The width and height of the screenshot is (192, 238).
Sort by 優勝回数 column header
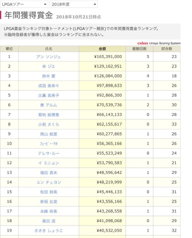(140, 49)
